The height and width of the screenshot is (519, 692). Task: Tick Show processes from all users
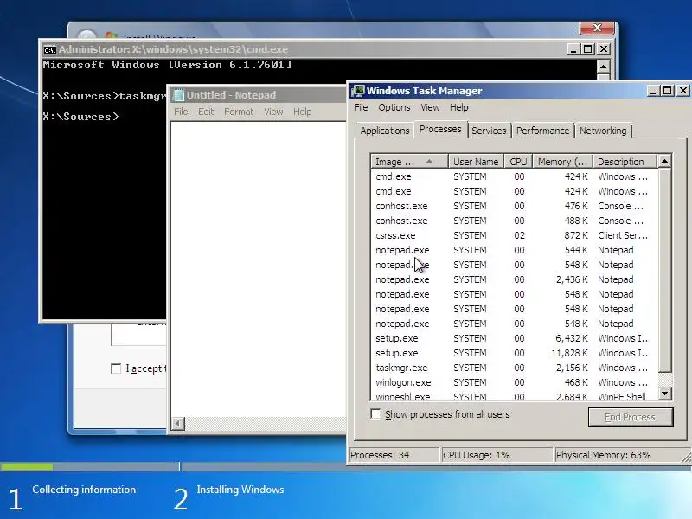(x=375, y=414)
